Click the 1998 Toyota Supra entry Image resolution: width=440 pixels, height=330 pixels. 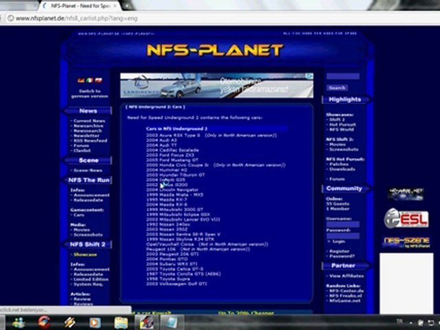click(168, 279)
